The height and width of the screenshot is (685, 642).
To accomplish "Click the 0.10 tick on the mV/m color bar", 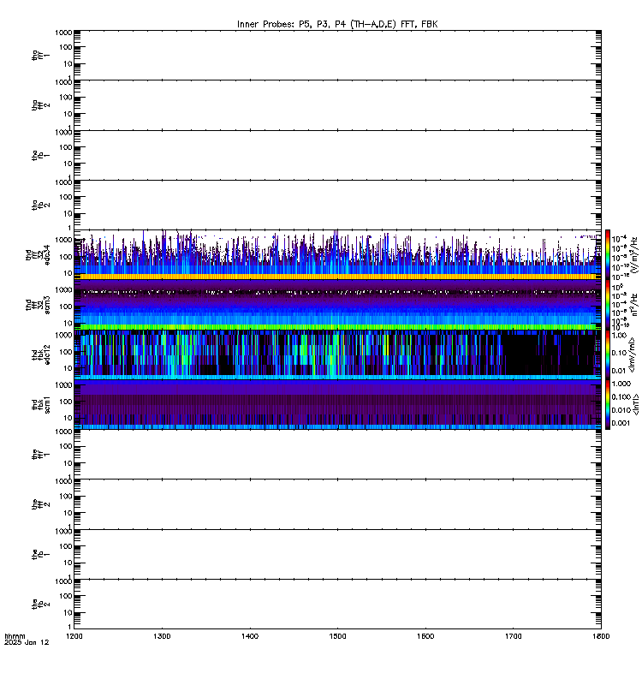I will tap(620, 353).
